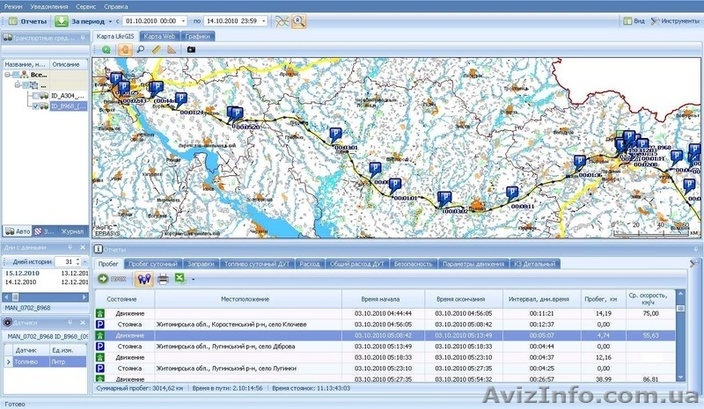Collapse the Все tree root node
Viewport: 704px width, 409px height.
coord(8,75)
